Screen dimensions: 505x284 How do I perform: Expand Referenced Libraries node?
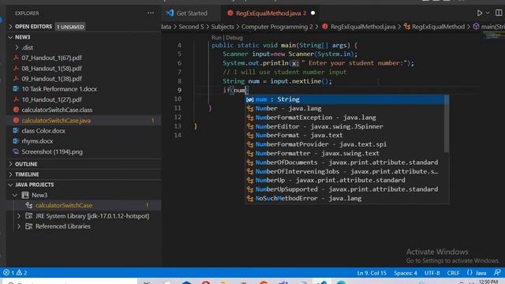coord(19,226)
